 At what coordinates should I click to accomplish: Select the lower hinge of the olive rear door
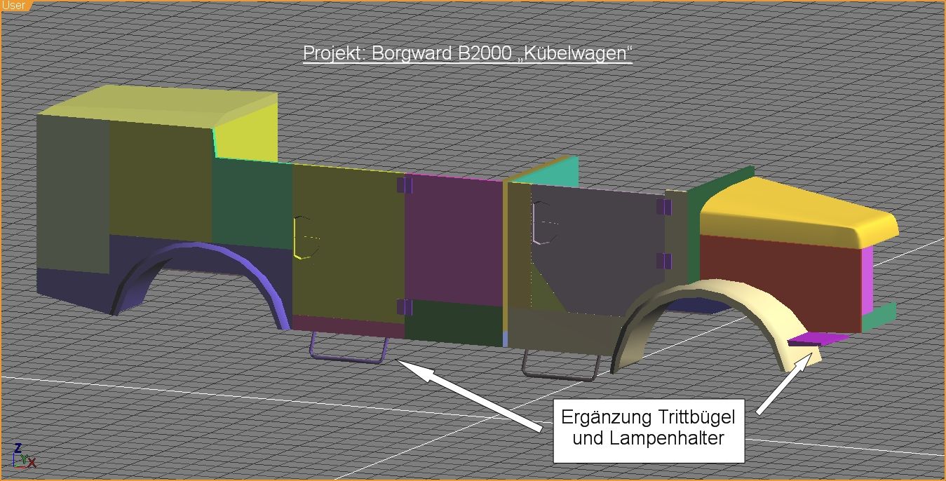tap(405, 307)
